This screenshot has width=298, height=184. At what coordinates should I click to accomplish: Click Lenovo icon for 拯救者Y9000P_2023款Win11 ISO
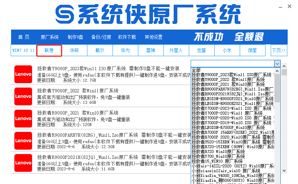(x=23, y=74)
